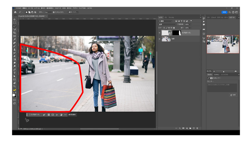This screenshot has width=252, height=142.
Task: Switch to the Swatches tab
Action: 214,17
